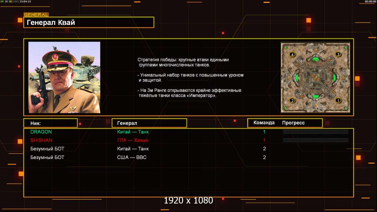Click the 'Генерал Квай' title field
Viewport: 377px width, 212px height.
tap(89, 22)
